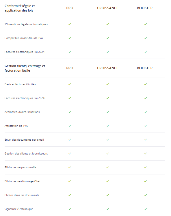
Task: Click PRO checkmark for Gestion des clients et fournisseurs
Action: tap(70, 153)
